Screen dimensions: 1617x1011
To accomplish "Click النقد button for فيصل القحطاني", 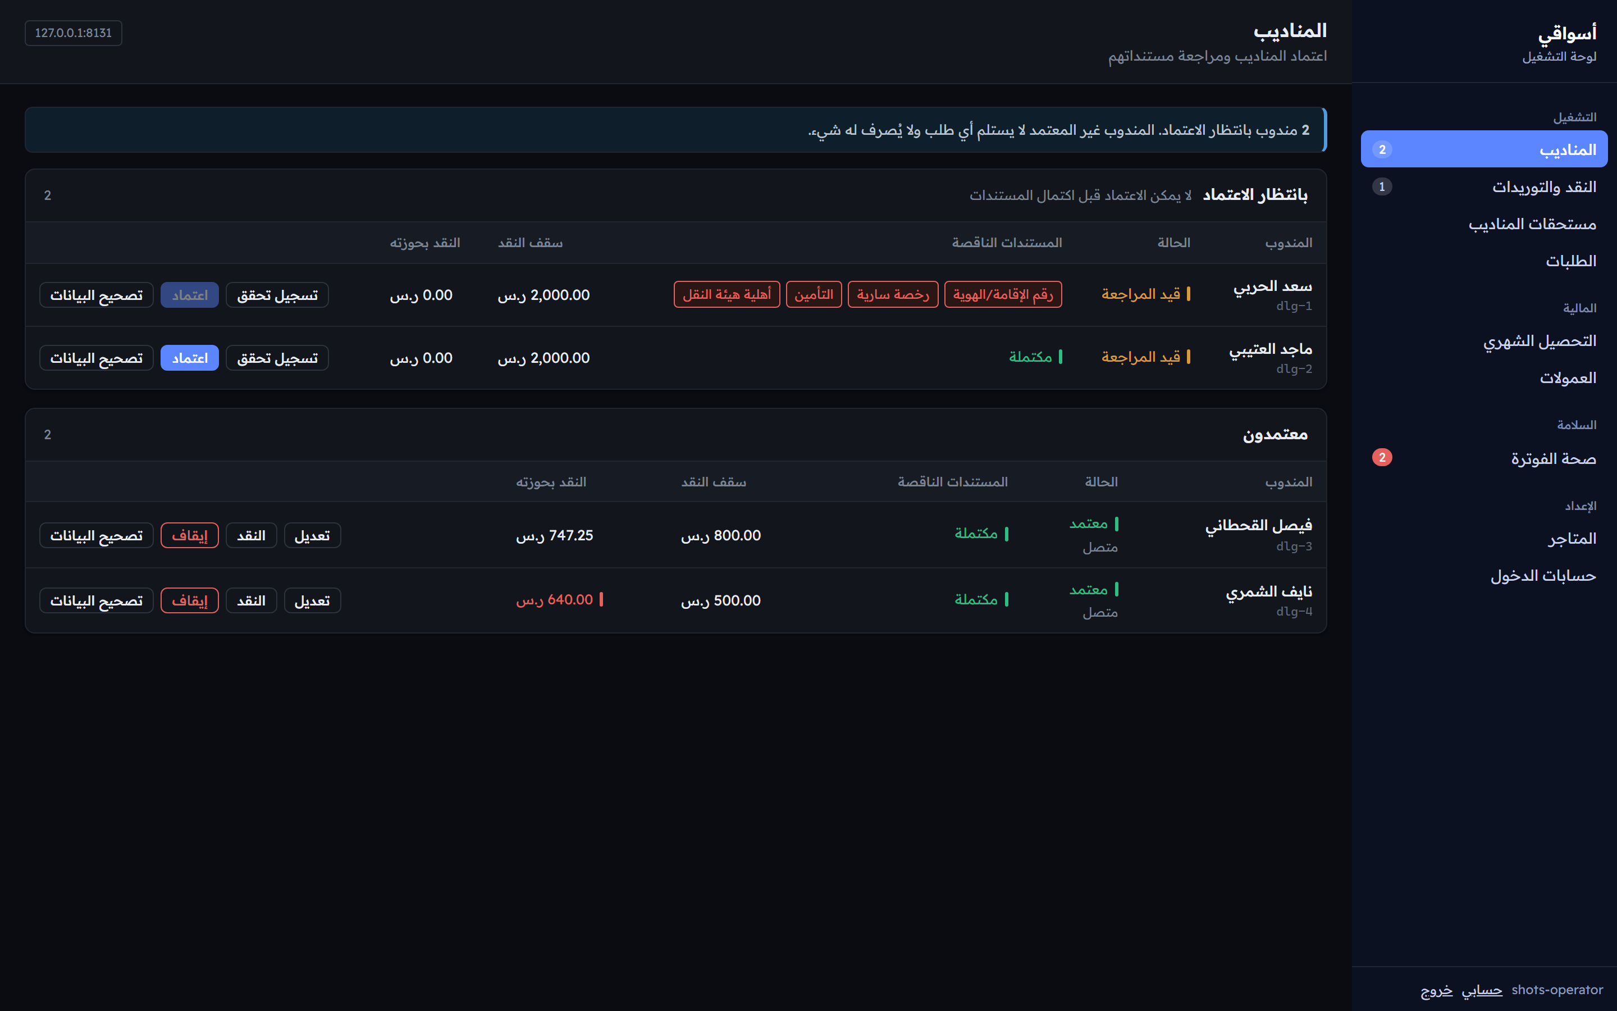I will click(x=251, y=536).
